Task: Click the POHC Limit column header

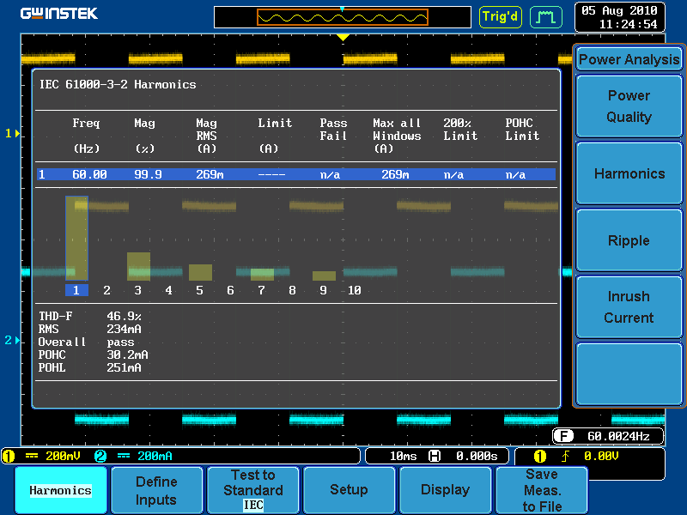Action: pos(522,130)
